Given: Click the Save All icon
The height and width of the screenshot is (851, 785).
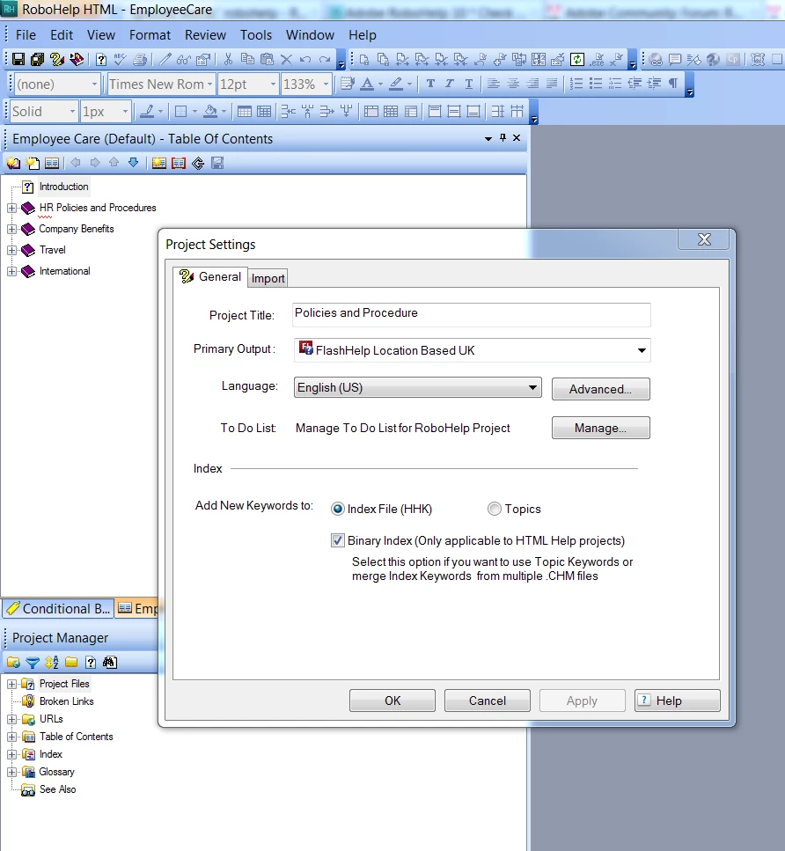Looking at the screenshot, I should point(38,59).
